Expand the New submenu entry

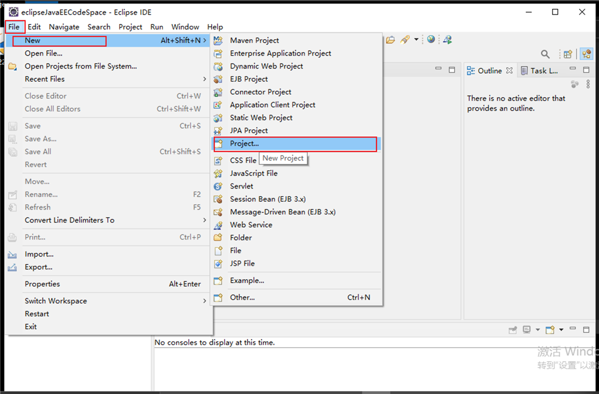pos(108,40)
